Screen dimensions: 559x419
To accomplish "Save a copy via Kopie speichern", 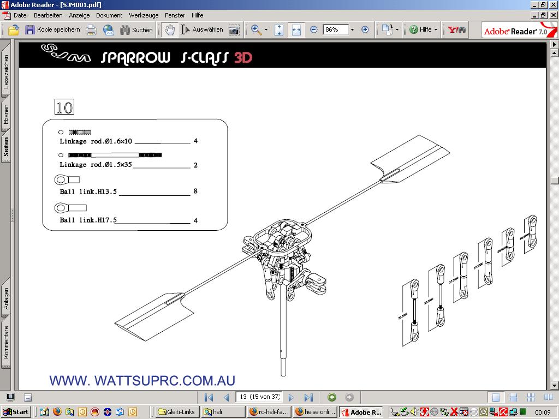I will pyautogui.click(x=52, y=30).
